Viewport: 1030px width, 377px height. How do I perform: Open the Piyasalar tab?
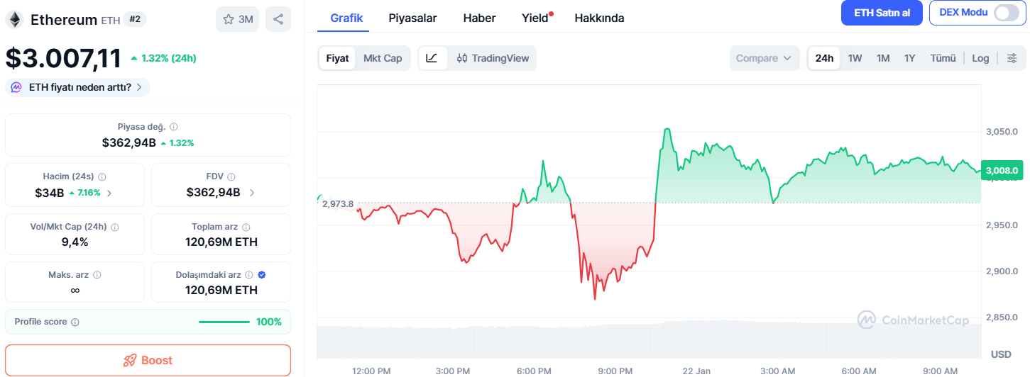click(x=412, y=18)
